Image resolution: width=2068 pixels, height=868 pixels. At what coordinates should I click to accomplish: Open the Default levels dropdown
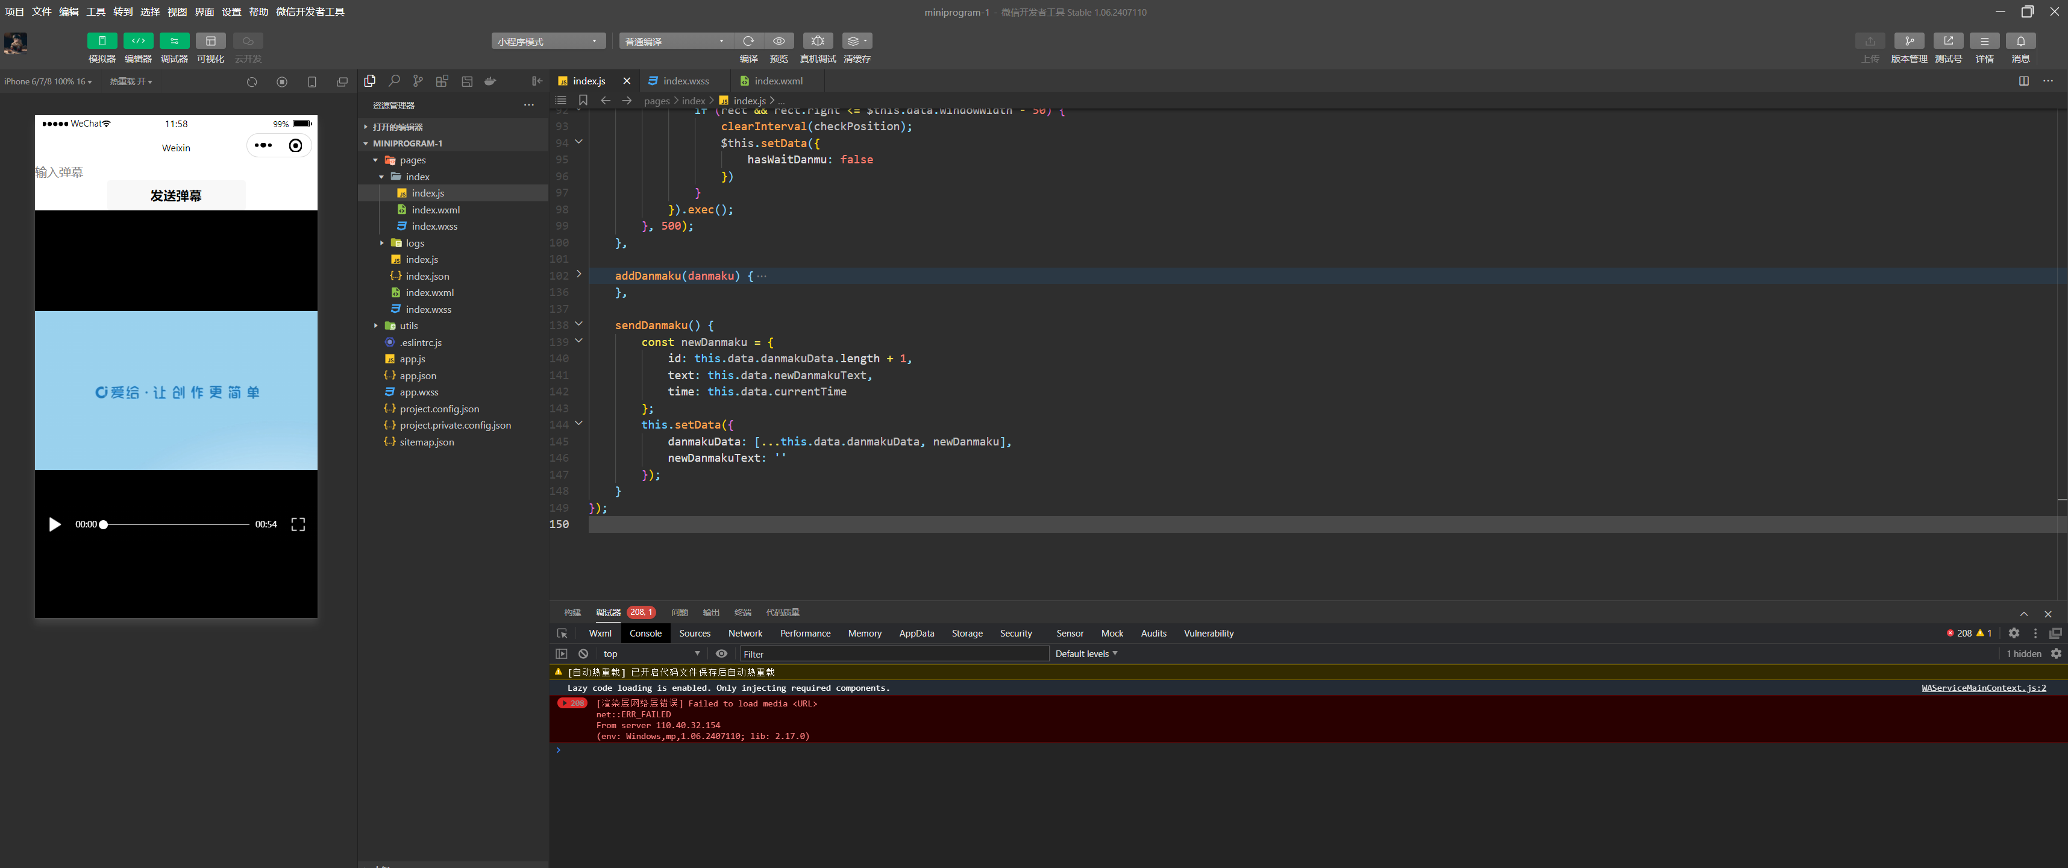(1085, 653)
